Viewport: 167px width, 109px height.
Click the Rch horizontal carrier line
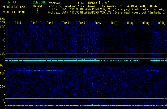click(x=80, y=71)
